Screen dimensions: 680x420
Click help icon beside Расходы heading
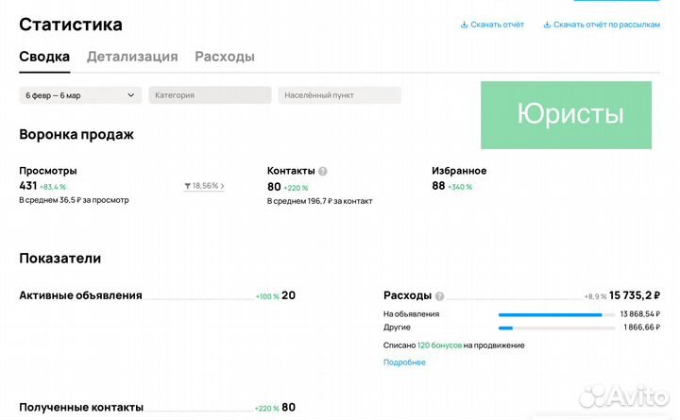(439, 296)
